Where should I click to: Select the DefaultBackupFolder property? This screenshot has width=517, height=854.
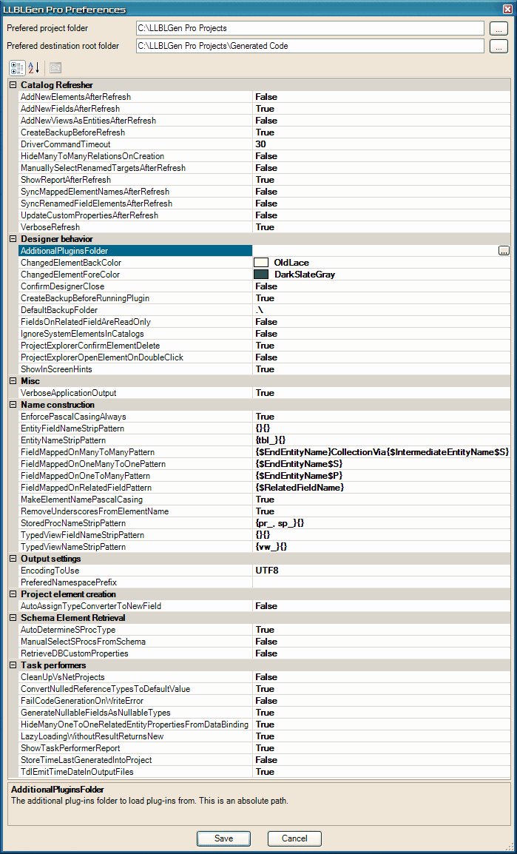click(x=59, y=310)
